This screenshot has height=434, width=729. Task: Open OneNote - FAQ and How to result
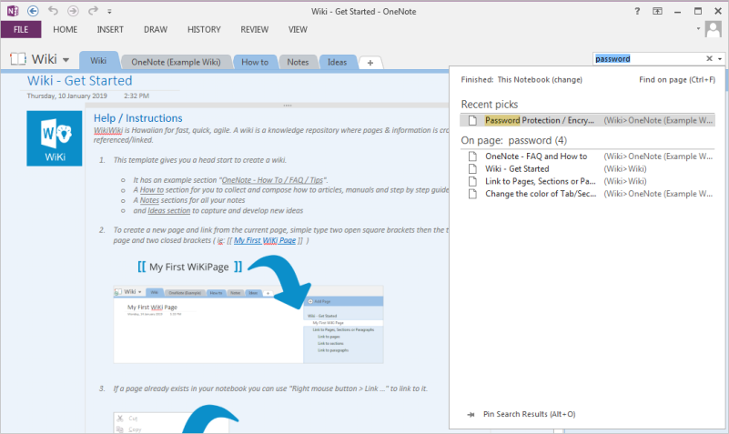[587, 156]
